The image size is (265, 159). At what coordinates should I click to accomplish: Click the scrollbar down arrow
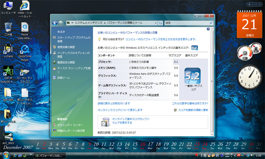click(x=212, y=134)
